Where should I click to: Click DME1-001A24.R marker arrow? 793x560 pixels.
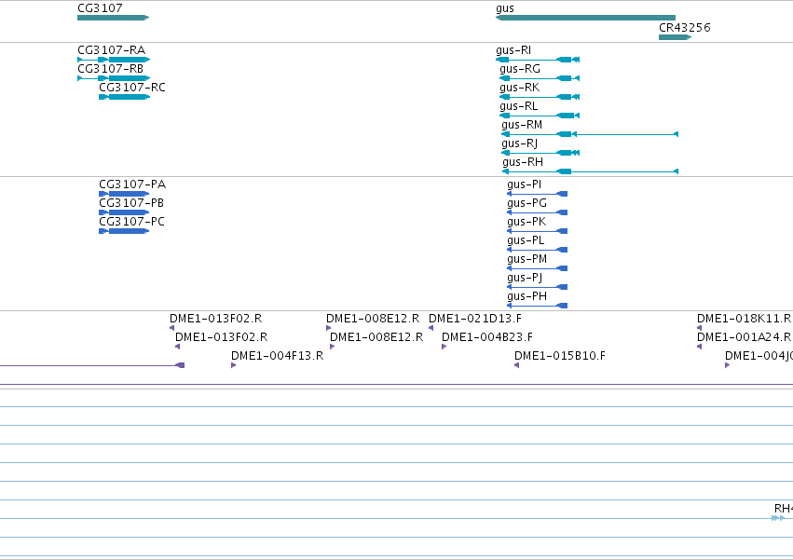click(x=700, y=347)
